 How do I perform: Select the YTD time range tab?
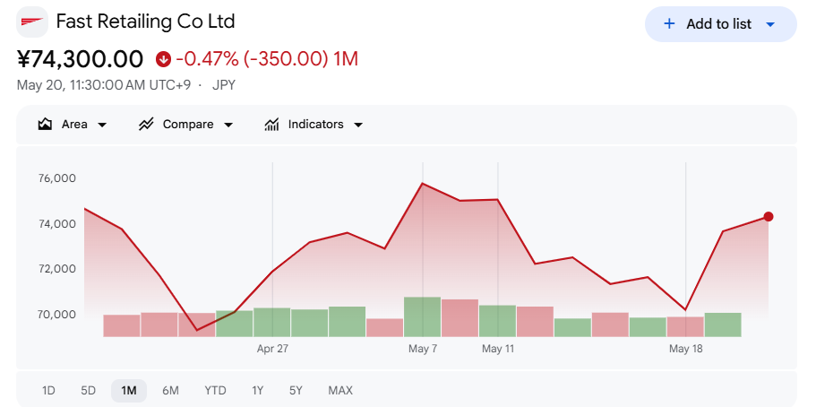[215, 390]
